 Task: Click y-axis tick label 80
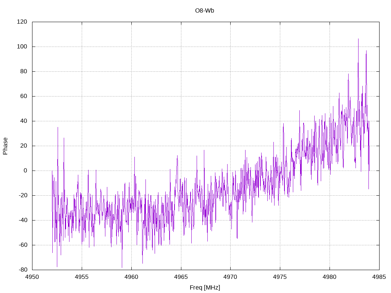[x=23, y=71]
